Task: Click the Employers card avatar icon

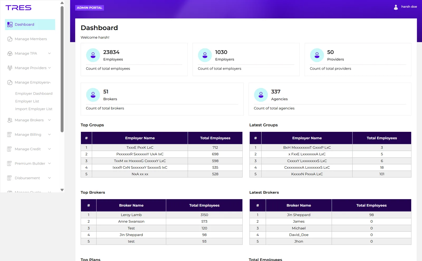Action: [205, 55]
